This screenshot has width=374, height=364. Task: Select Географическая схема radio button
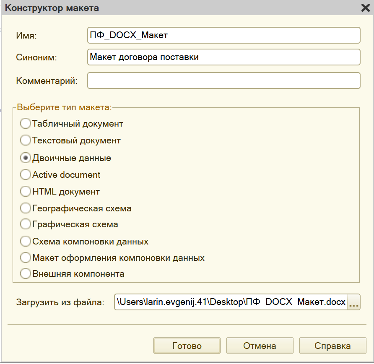[26, 208]
